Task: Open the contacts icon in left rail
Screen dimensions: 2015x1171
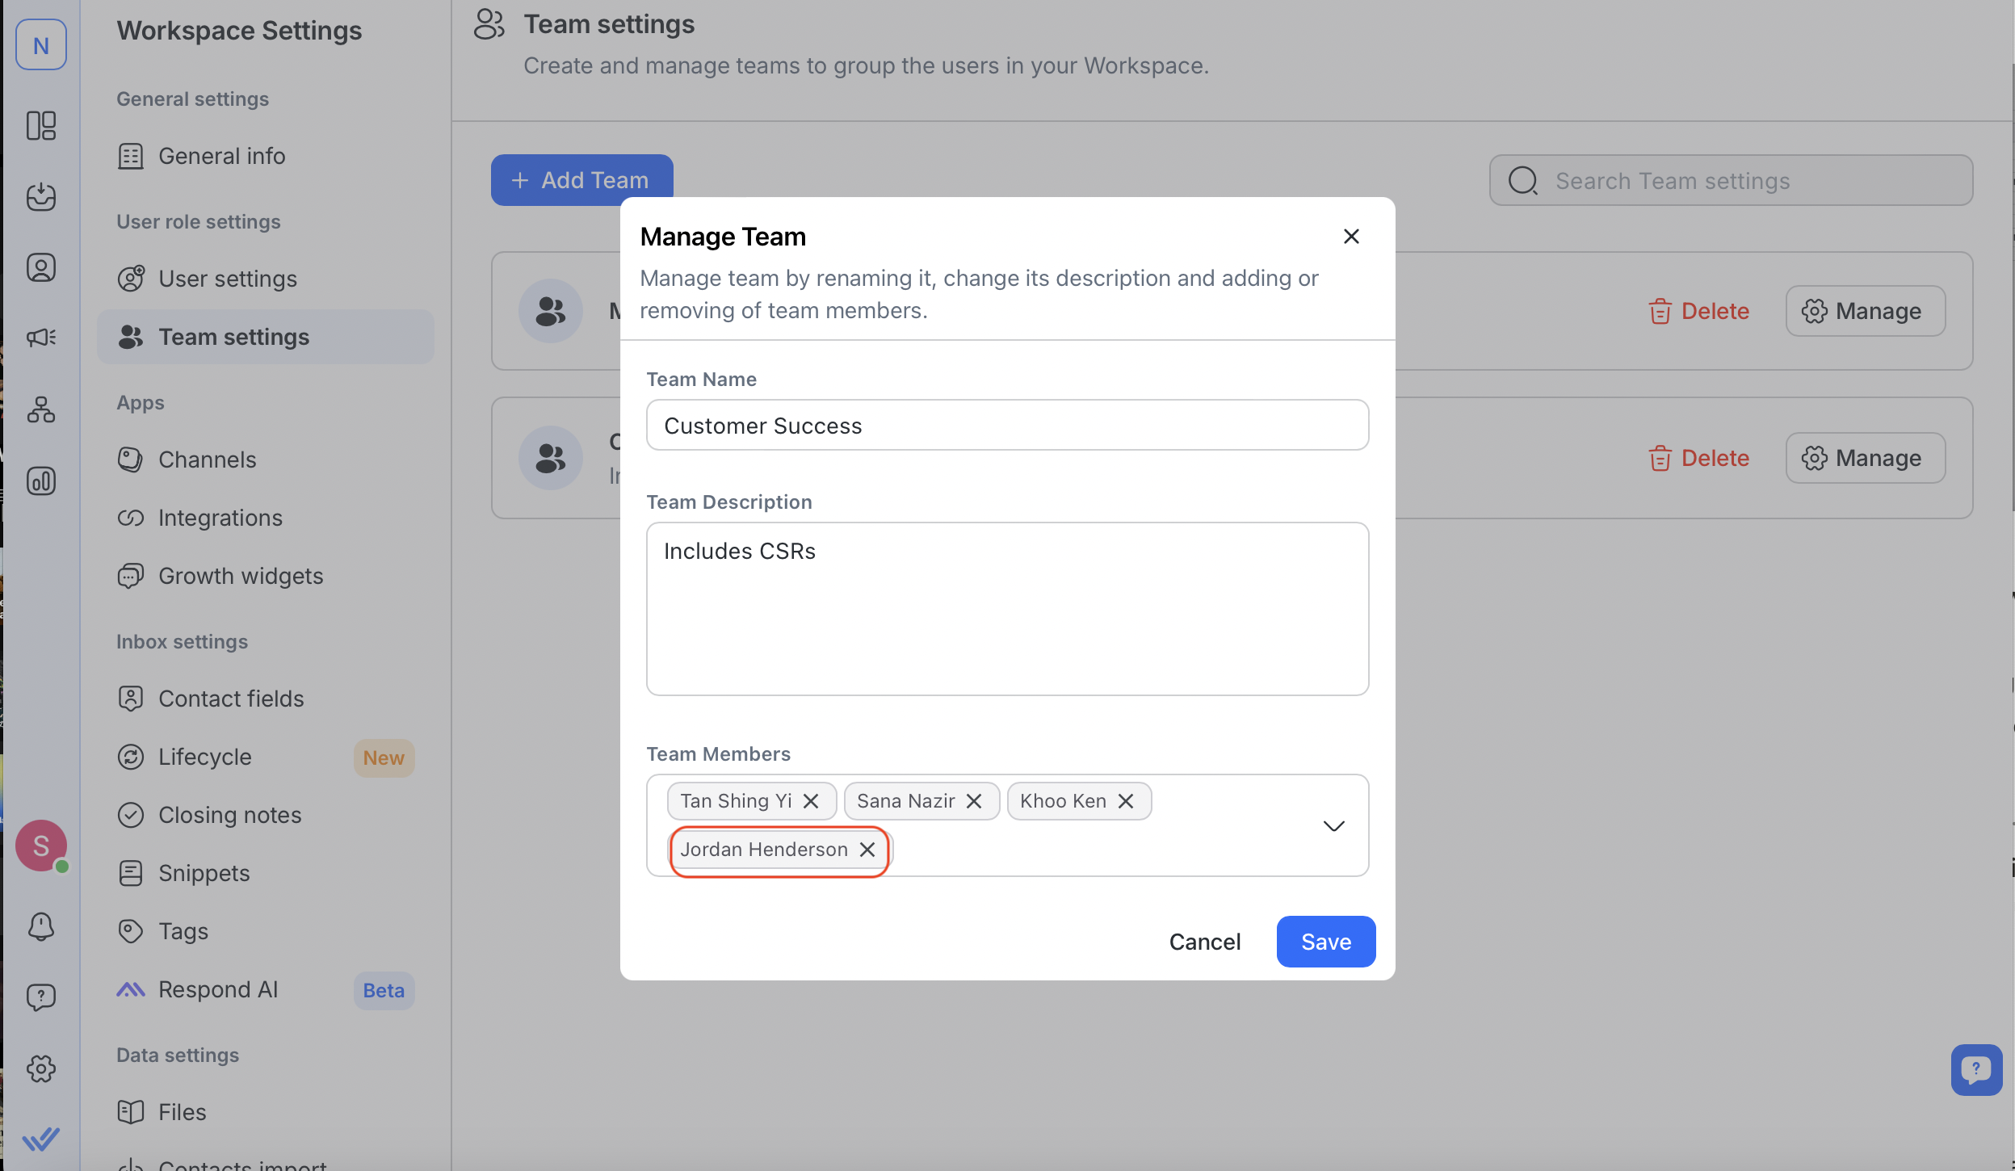Action: 41,267
